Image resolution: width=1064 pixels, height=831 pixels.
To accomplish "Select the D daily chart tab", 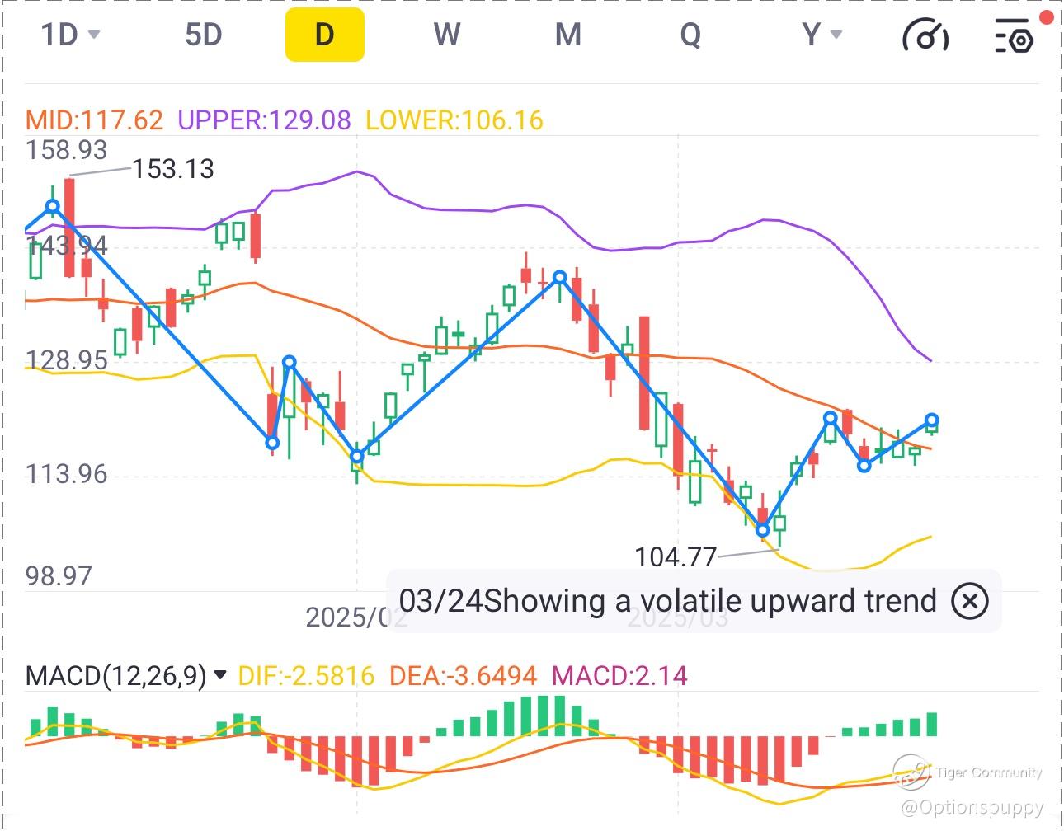I will pyautogui.click(x=324, y=35).
